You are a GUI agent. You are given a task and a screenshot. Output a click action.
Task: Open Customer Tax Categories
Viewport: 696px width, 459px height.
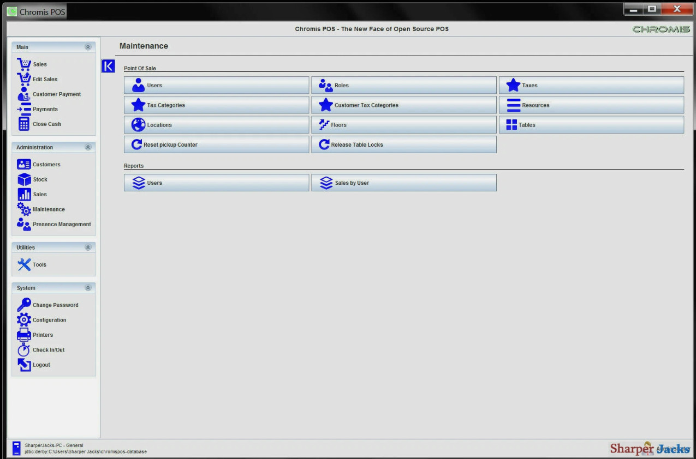pos(404,105)
